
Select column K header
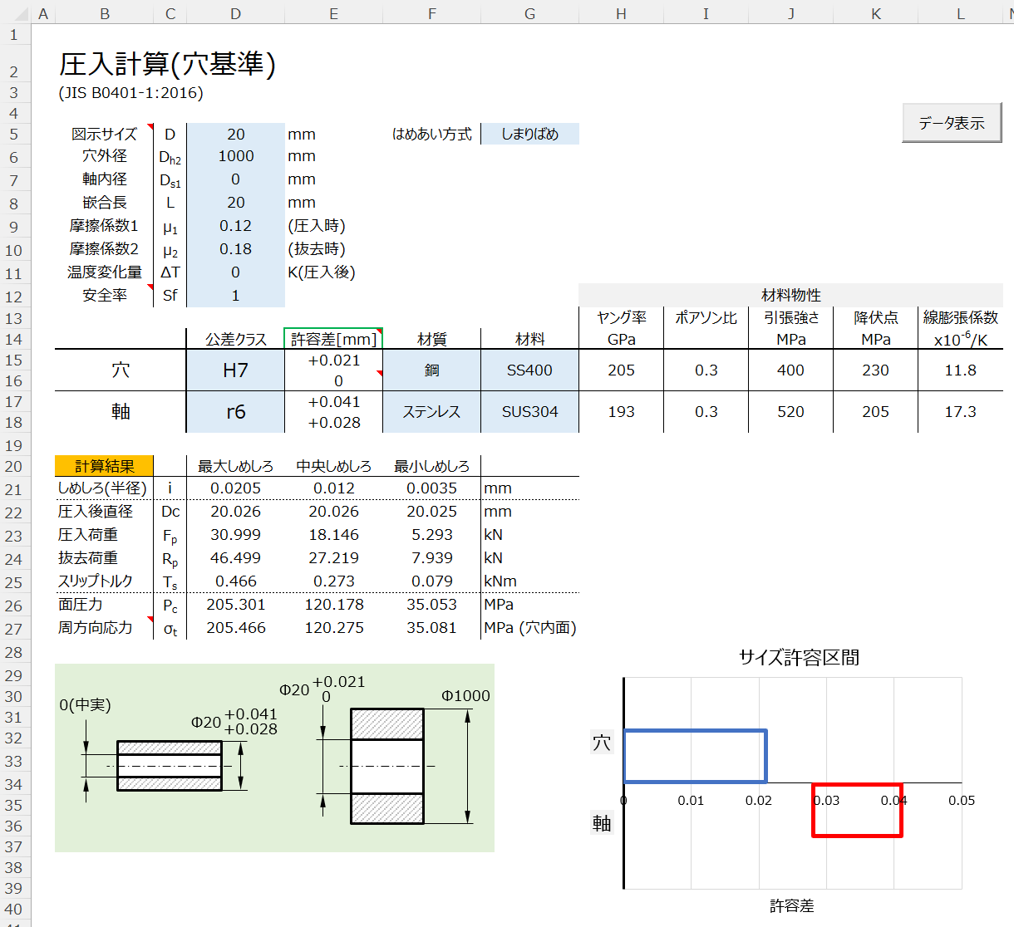pyautogui.click(x=876, y=13)
